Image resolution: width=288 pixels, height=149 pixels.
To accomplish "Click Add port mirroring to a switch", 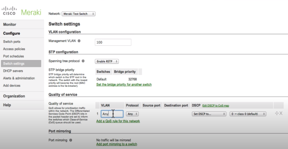I will 117,144.
